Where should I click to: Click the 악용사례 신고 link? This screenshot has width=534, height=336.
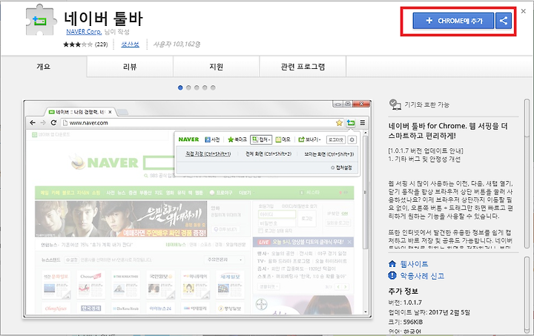click(x=422, y=276)
